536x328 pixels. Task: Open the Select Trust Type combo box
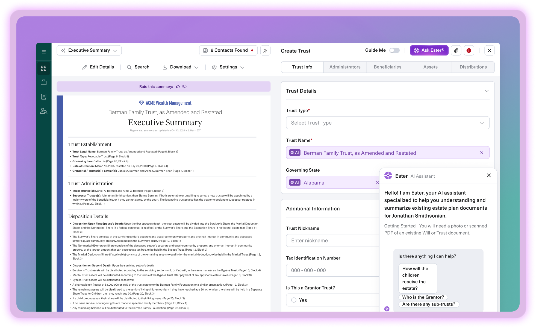tap(388, 123)
